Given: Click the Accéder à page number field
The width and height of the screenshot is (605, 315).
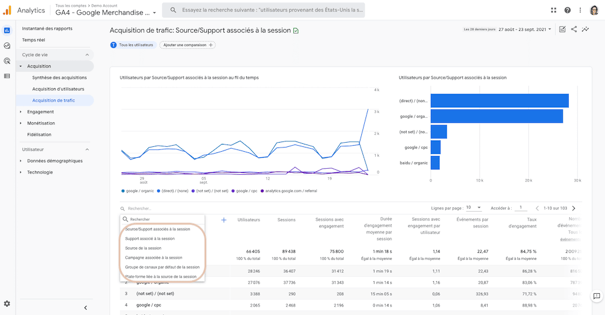Looking at the screenshot, I should (x=521, y=208).
